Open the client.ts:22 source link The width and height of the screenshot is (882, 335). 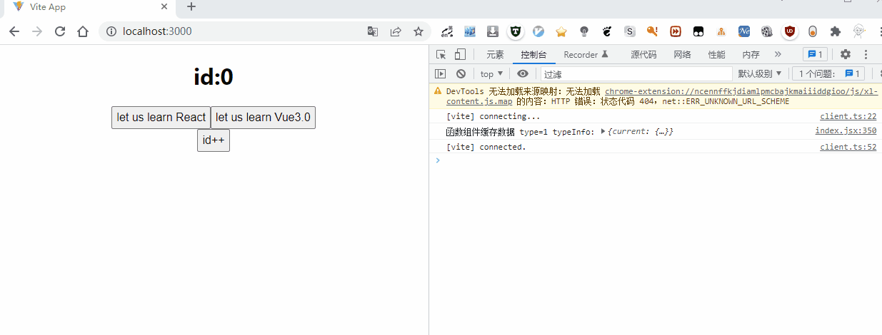point(848,116)
